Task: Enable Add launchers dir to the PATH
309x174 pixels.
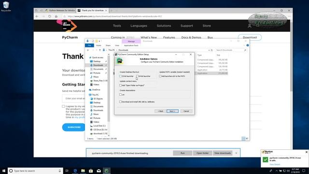Action: click(160, 76)
